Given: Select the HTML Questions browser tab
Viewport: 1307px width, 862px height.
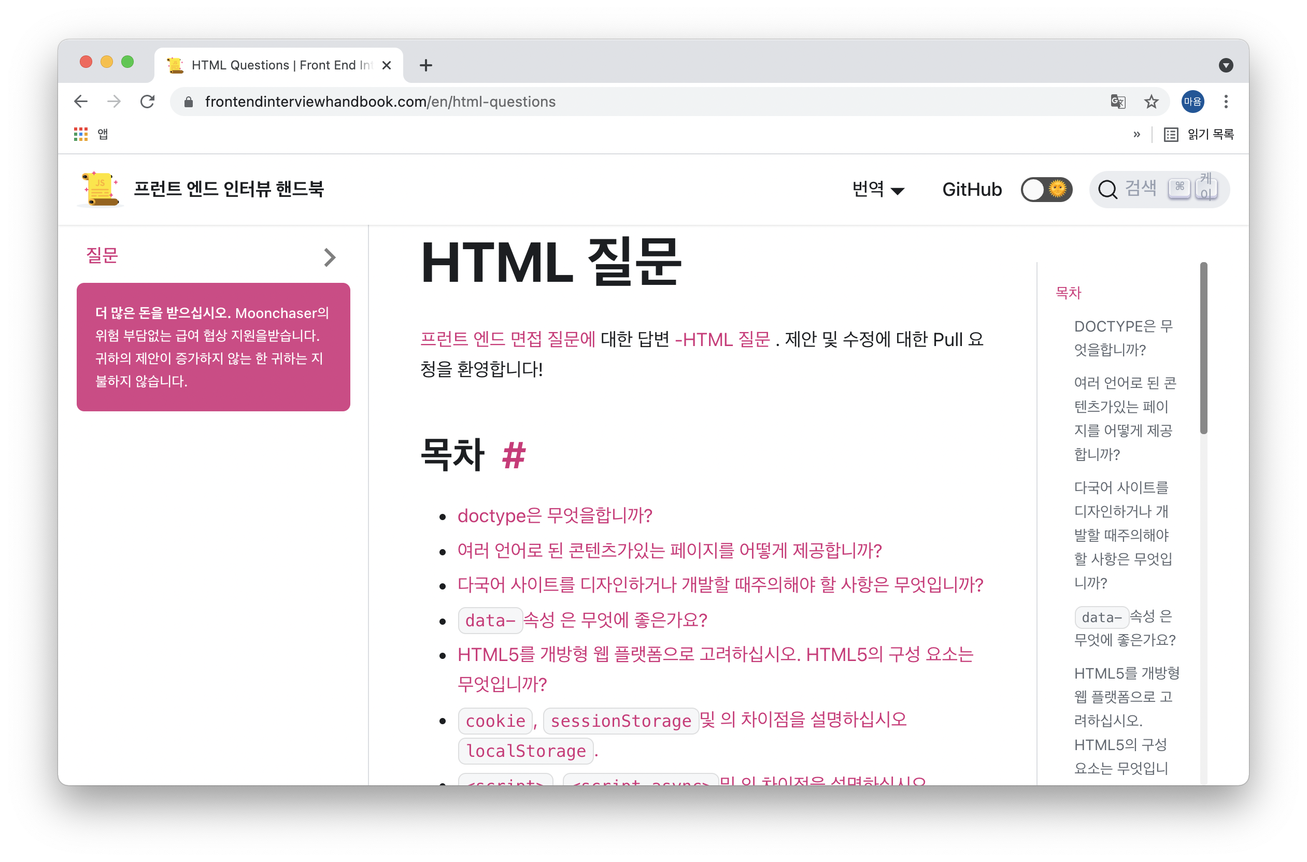Looking at the screenshot, I should pos(280,65).
